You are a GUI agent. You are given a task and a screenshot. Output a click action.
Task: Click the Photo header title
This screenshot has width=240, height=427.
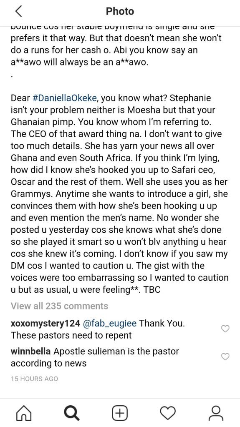(120, 11)
